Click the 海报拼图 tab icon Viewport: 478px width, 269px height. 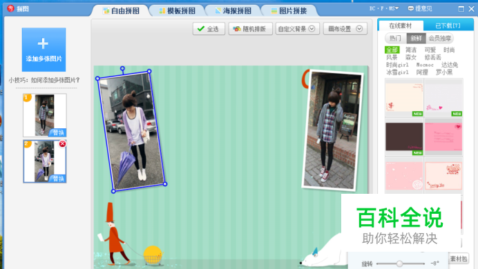[x=218, y=11]
